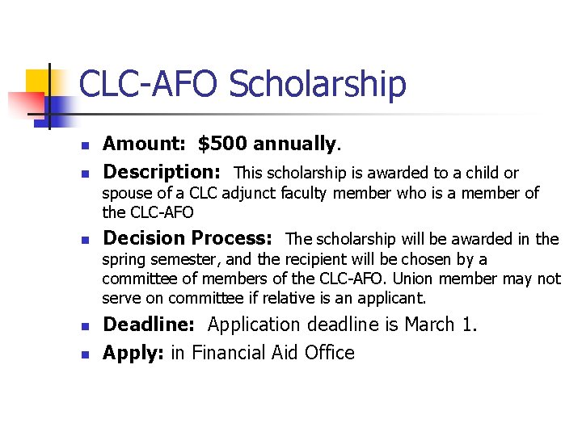
Task: Click the slide title CLC-AFO Scholarship
Action: coord(242,85)
